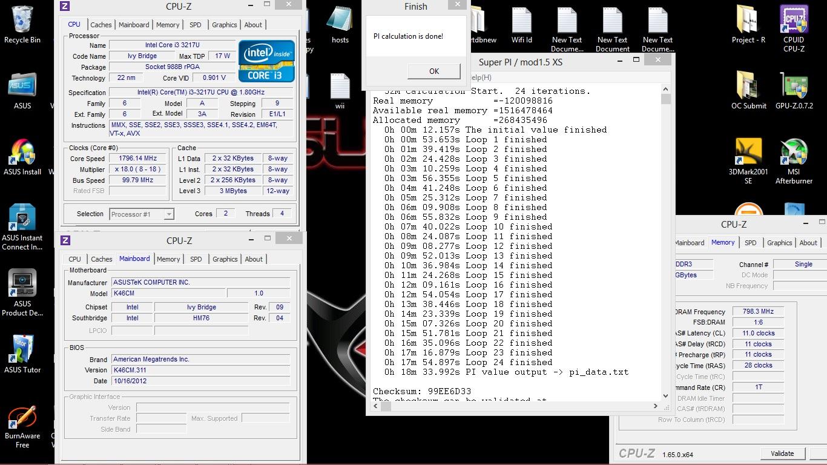Select SPD tab in right CPU-Z window
This screenshot has height=465, width=827.
point(750,243)
